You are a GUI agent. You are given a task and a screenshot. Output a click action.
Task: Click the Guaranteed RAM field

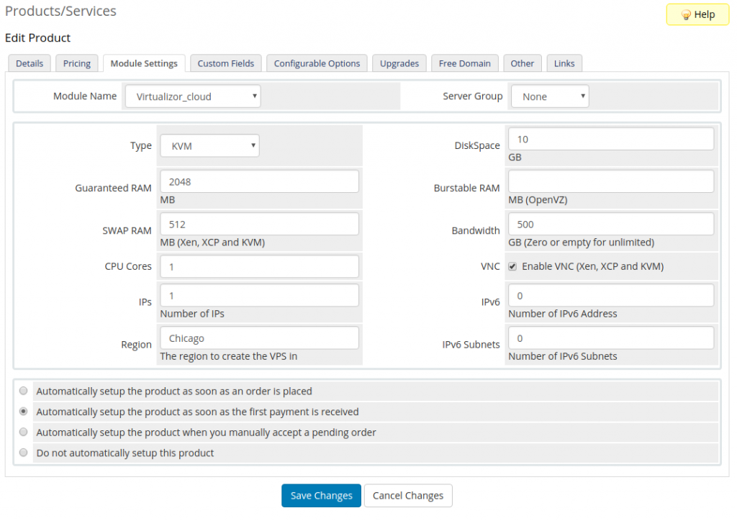point(259,181)
